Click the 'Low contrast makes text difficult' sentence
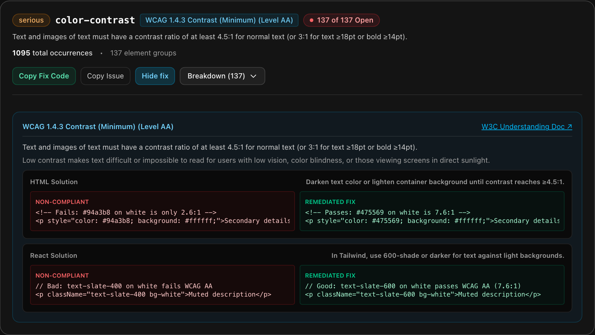The image size is (595, 335). 256,160
